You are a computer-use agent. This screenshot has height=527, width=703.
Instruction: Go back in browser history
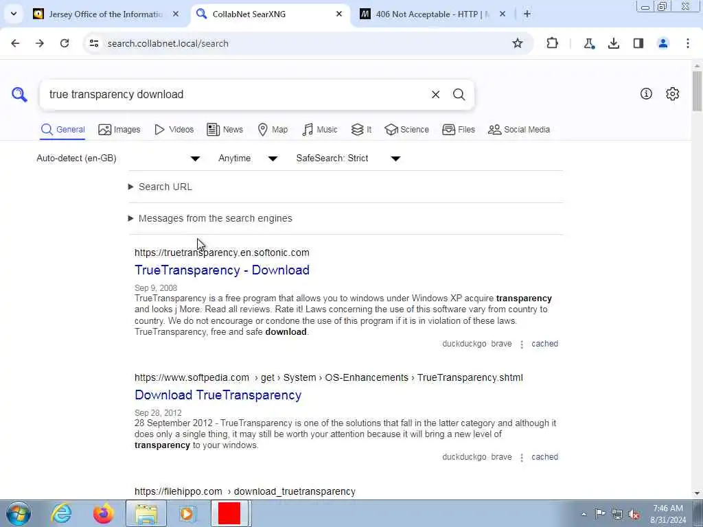15,43
